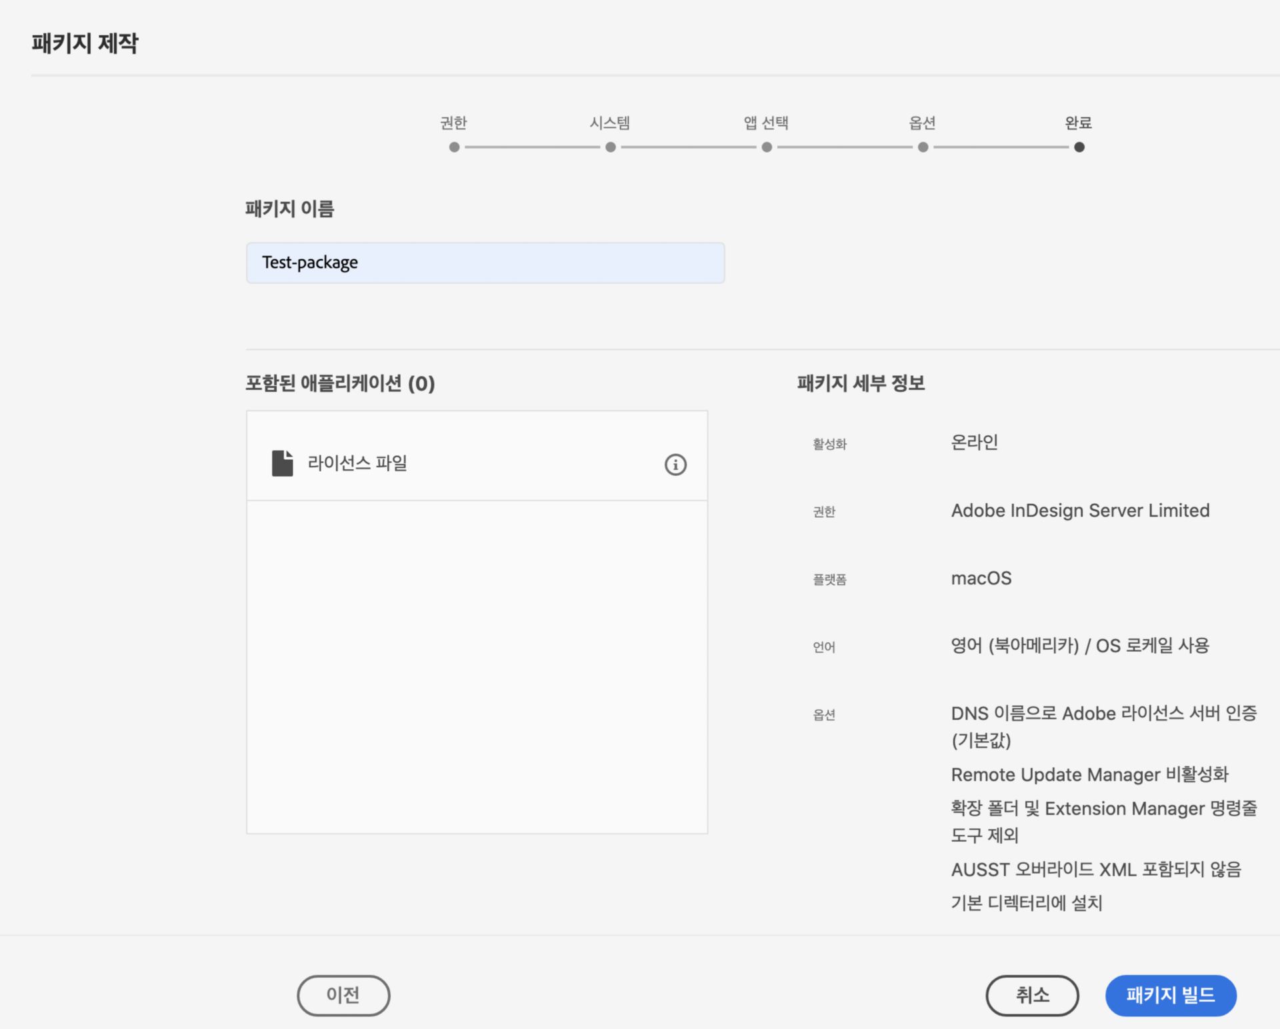1280x1029 pixels.
Task: Go to the 앱 선택 wizard step
Action: pyautogui.click(x=765, y=123)
